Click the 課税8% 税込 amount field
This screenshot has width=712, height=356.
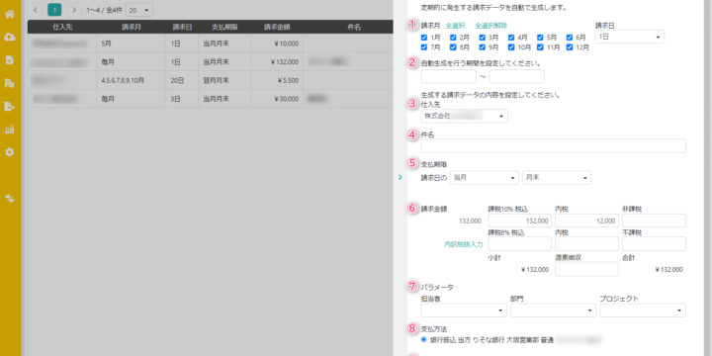tap(520, 244)
